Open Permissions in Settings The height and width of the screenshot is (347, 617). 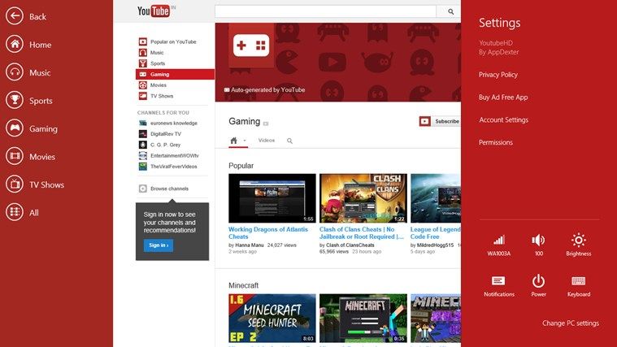tap(495, 142)
